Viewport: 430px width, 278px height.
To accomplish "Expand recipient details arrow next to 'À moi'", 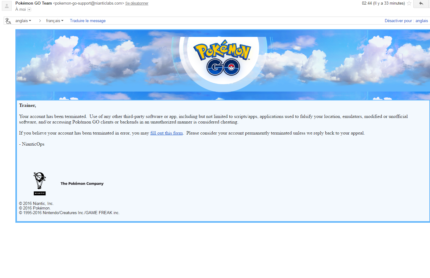I will point(29,10).
